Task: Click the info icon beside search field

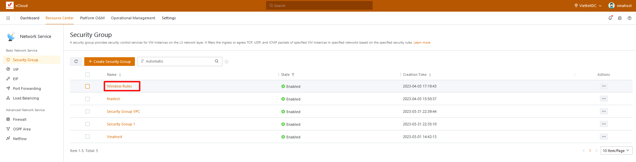Action: [x=227, y=62]
